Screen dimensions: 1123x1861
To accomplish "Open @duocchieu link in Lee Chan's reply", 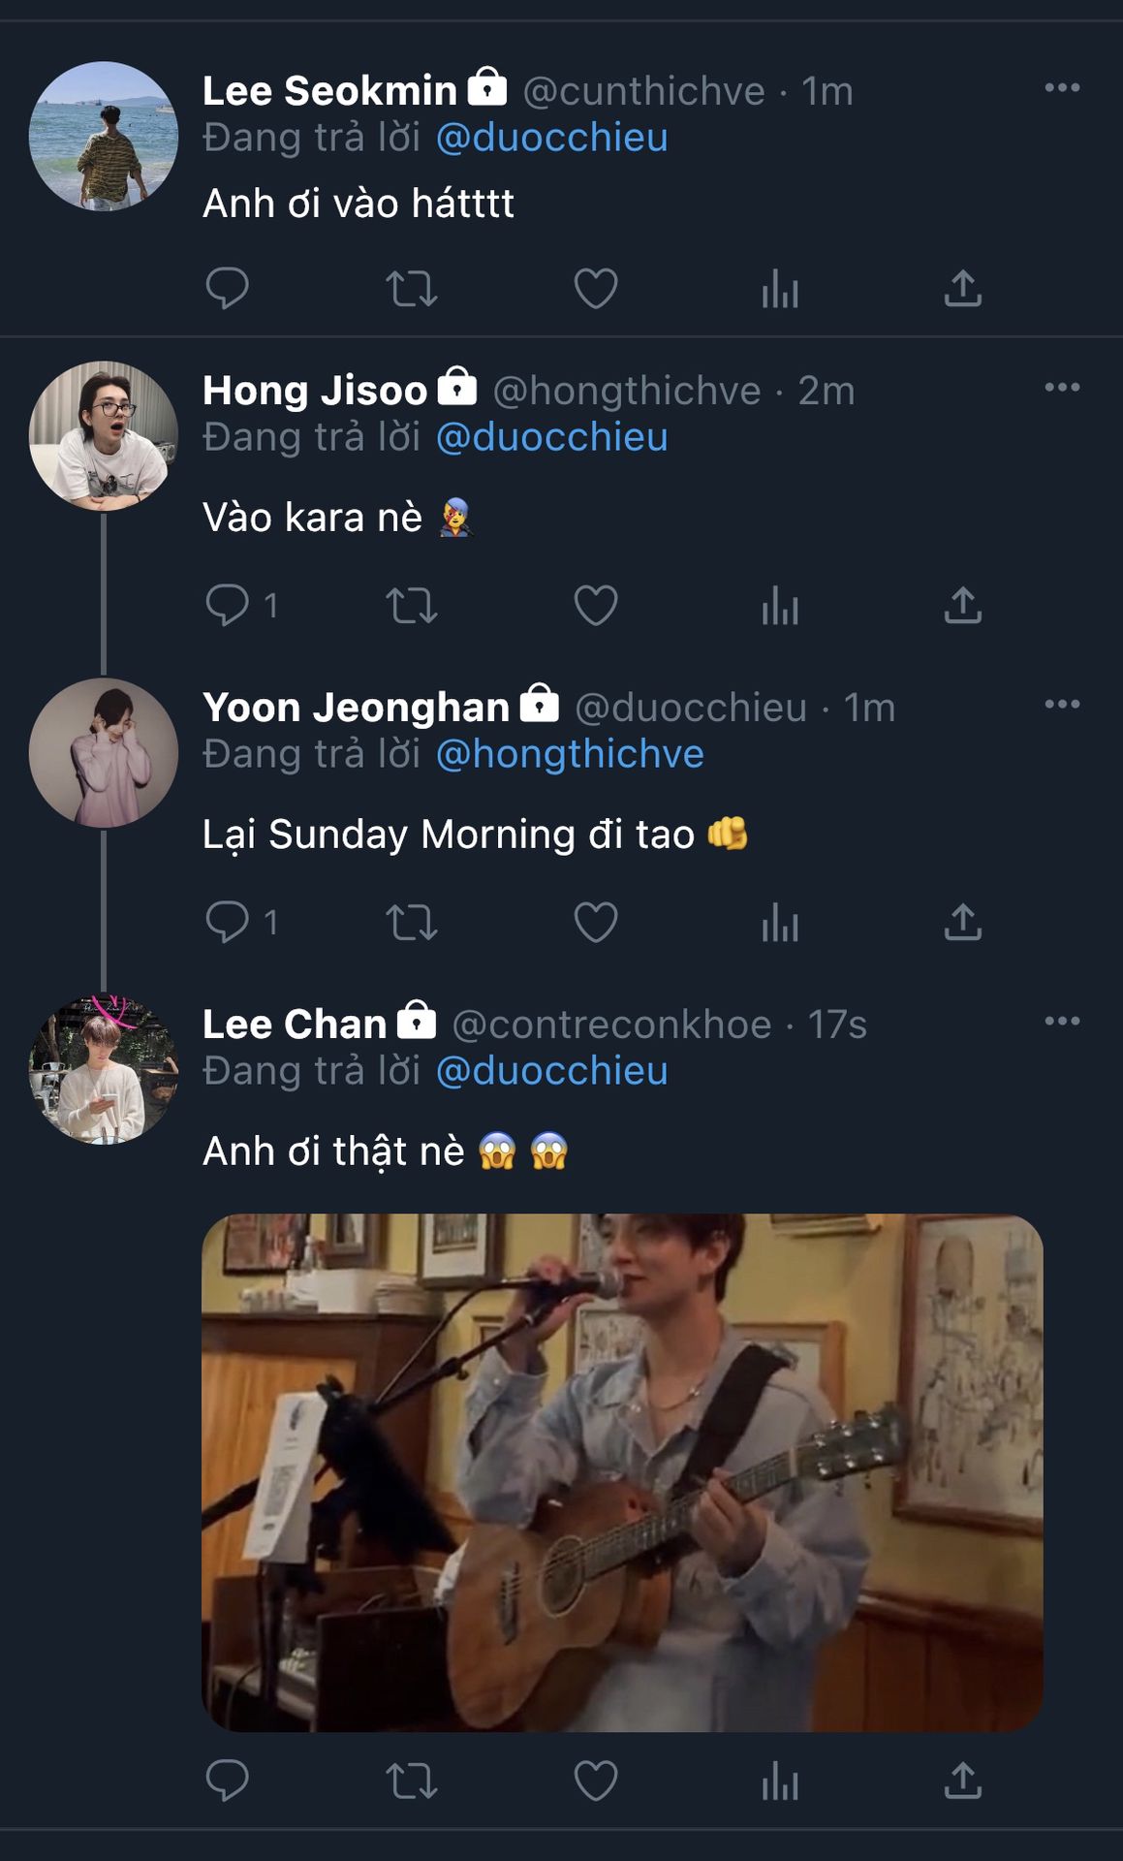I will (551, 1071).
